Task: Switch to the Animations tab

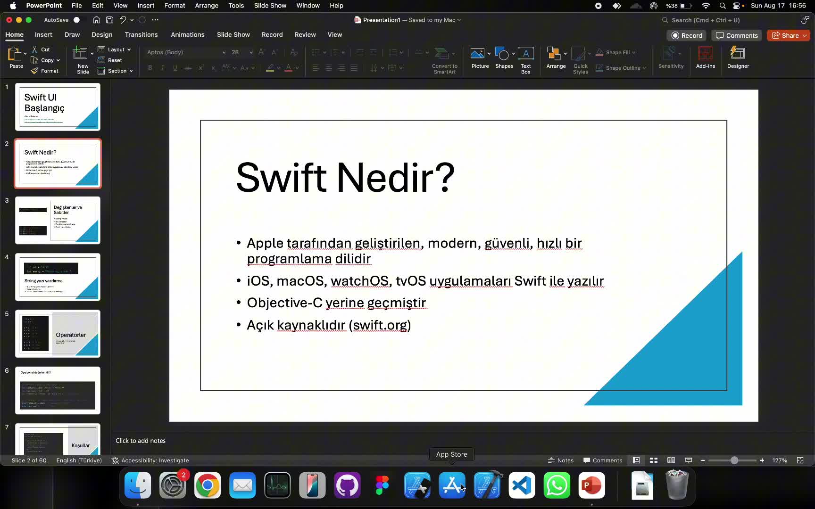Action: (x=187, y=34)
